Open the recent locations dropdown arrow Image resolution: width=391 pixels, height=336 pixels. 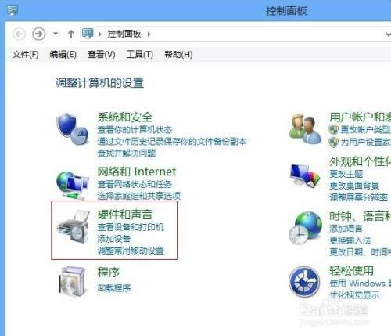coord(56,34)
